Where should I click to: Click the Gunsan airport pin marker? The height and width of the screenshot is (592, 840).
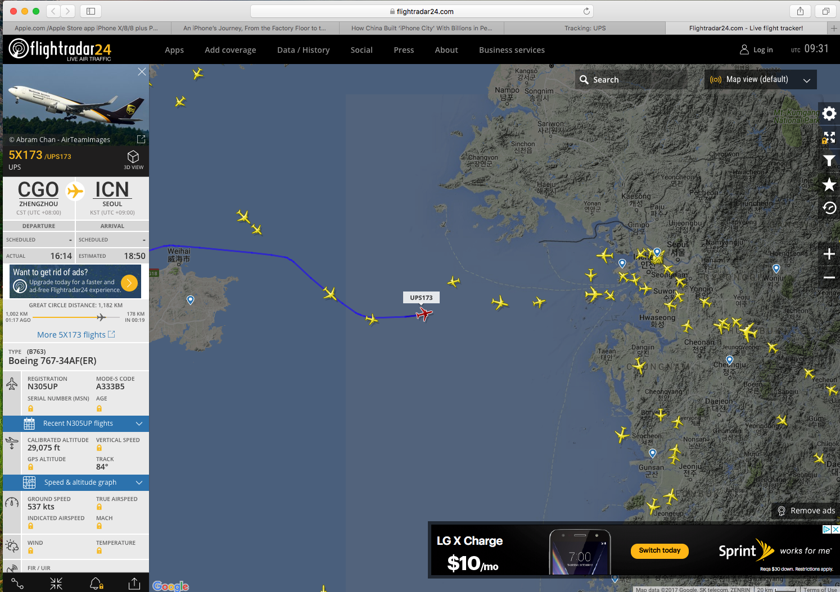[x=652, y=453]
